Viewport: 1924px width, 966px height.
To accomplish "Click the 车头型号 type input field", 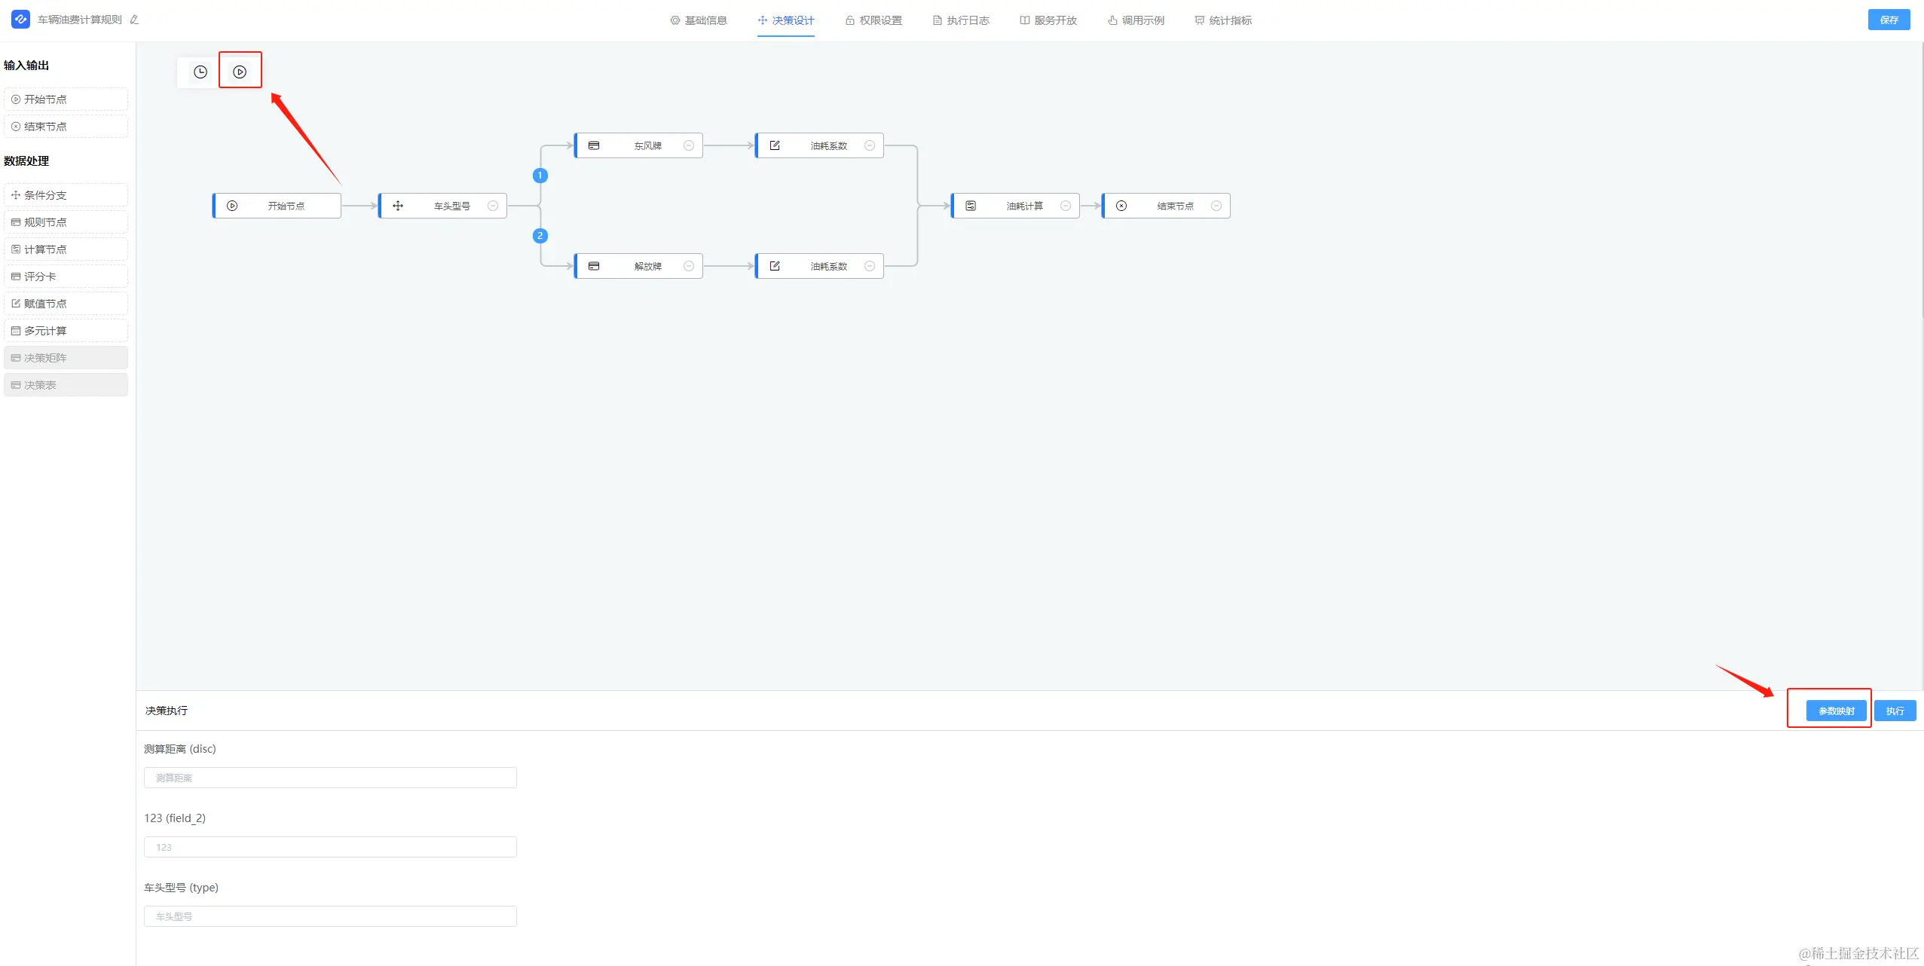I will pyautogui.click(x=330, y=916).
